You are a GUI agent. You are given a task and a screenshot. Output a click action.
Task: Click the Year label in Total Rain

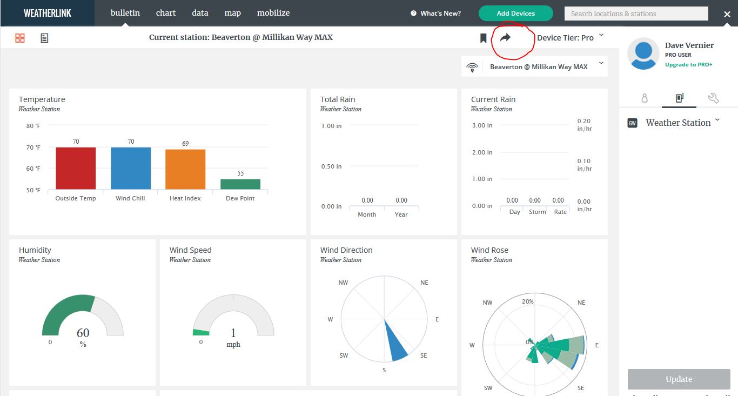pos(401,214)
